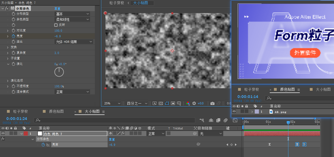Image resolution: width=334 pixels, height=157 pixels.
Task: Toggle stopwatch for 分形类型 property
Action: coord(14,14)
